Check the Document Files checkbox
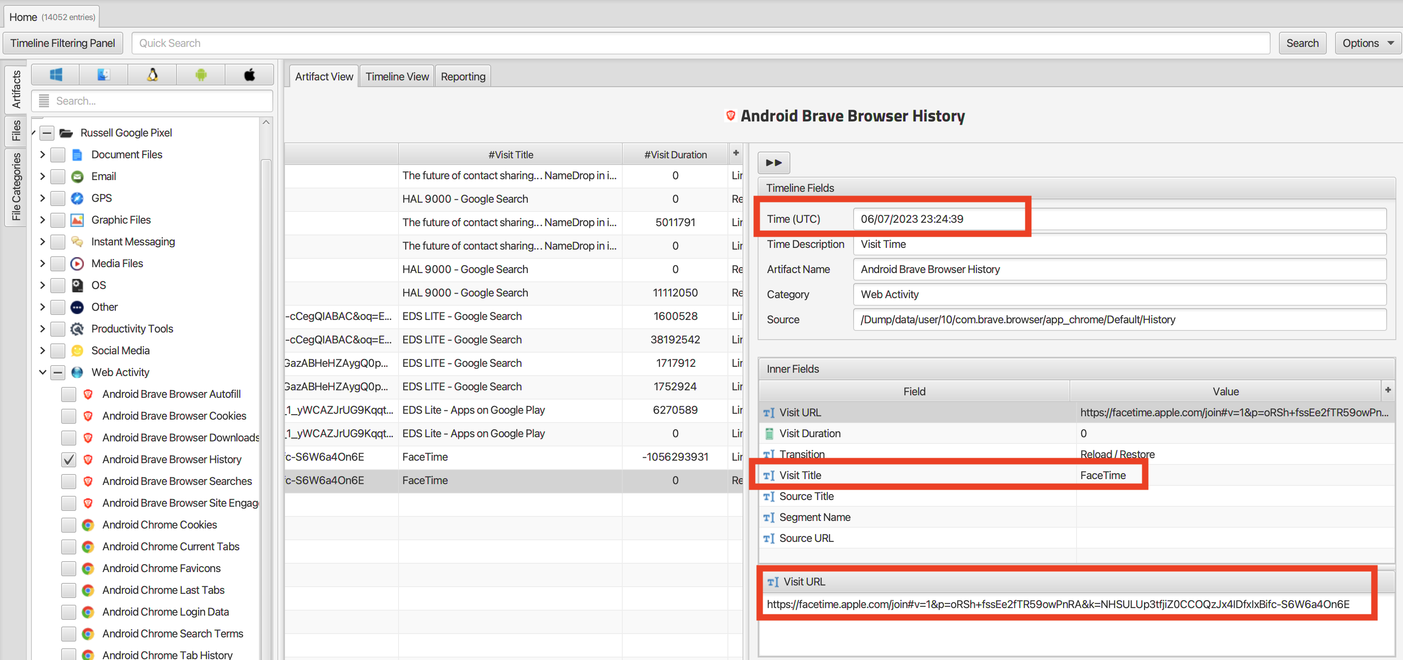 click(x=58, y=155)
